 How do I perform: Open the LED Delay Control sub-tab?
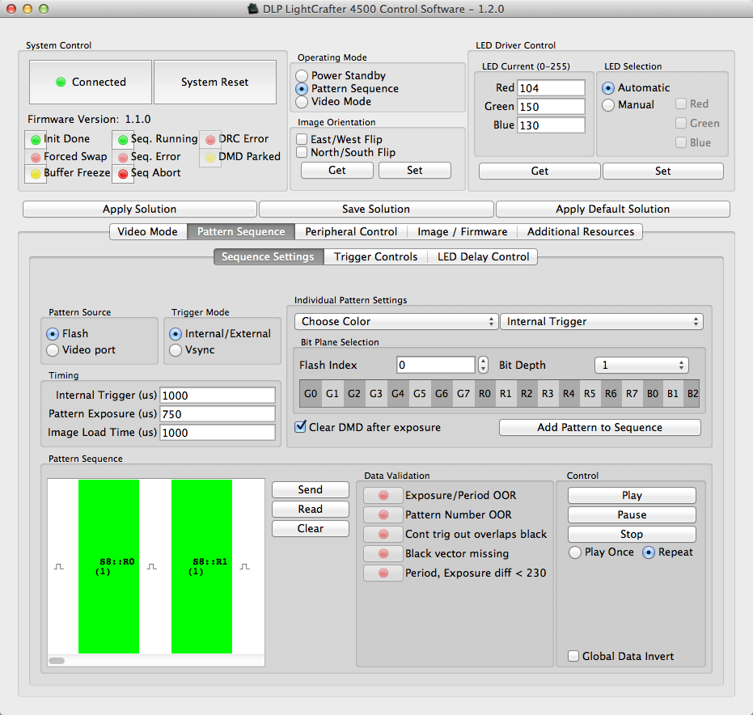483,256
